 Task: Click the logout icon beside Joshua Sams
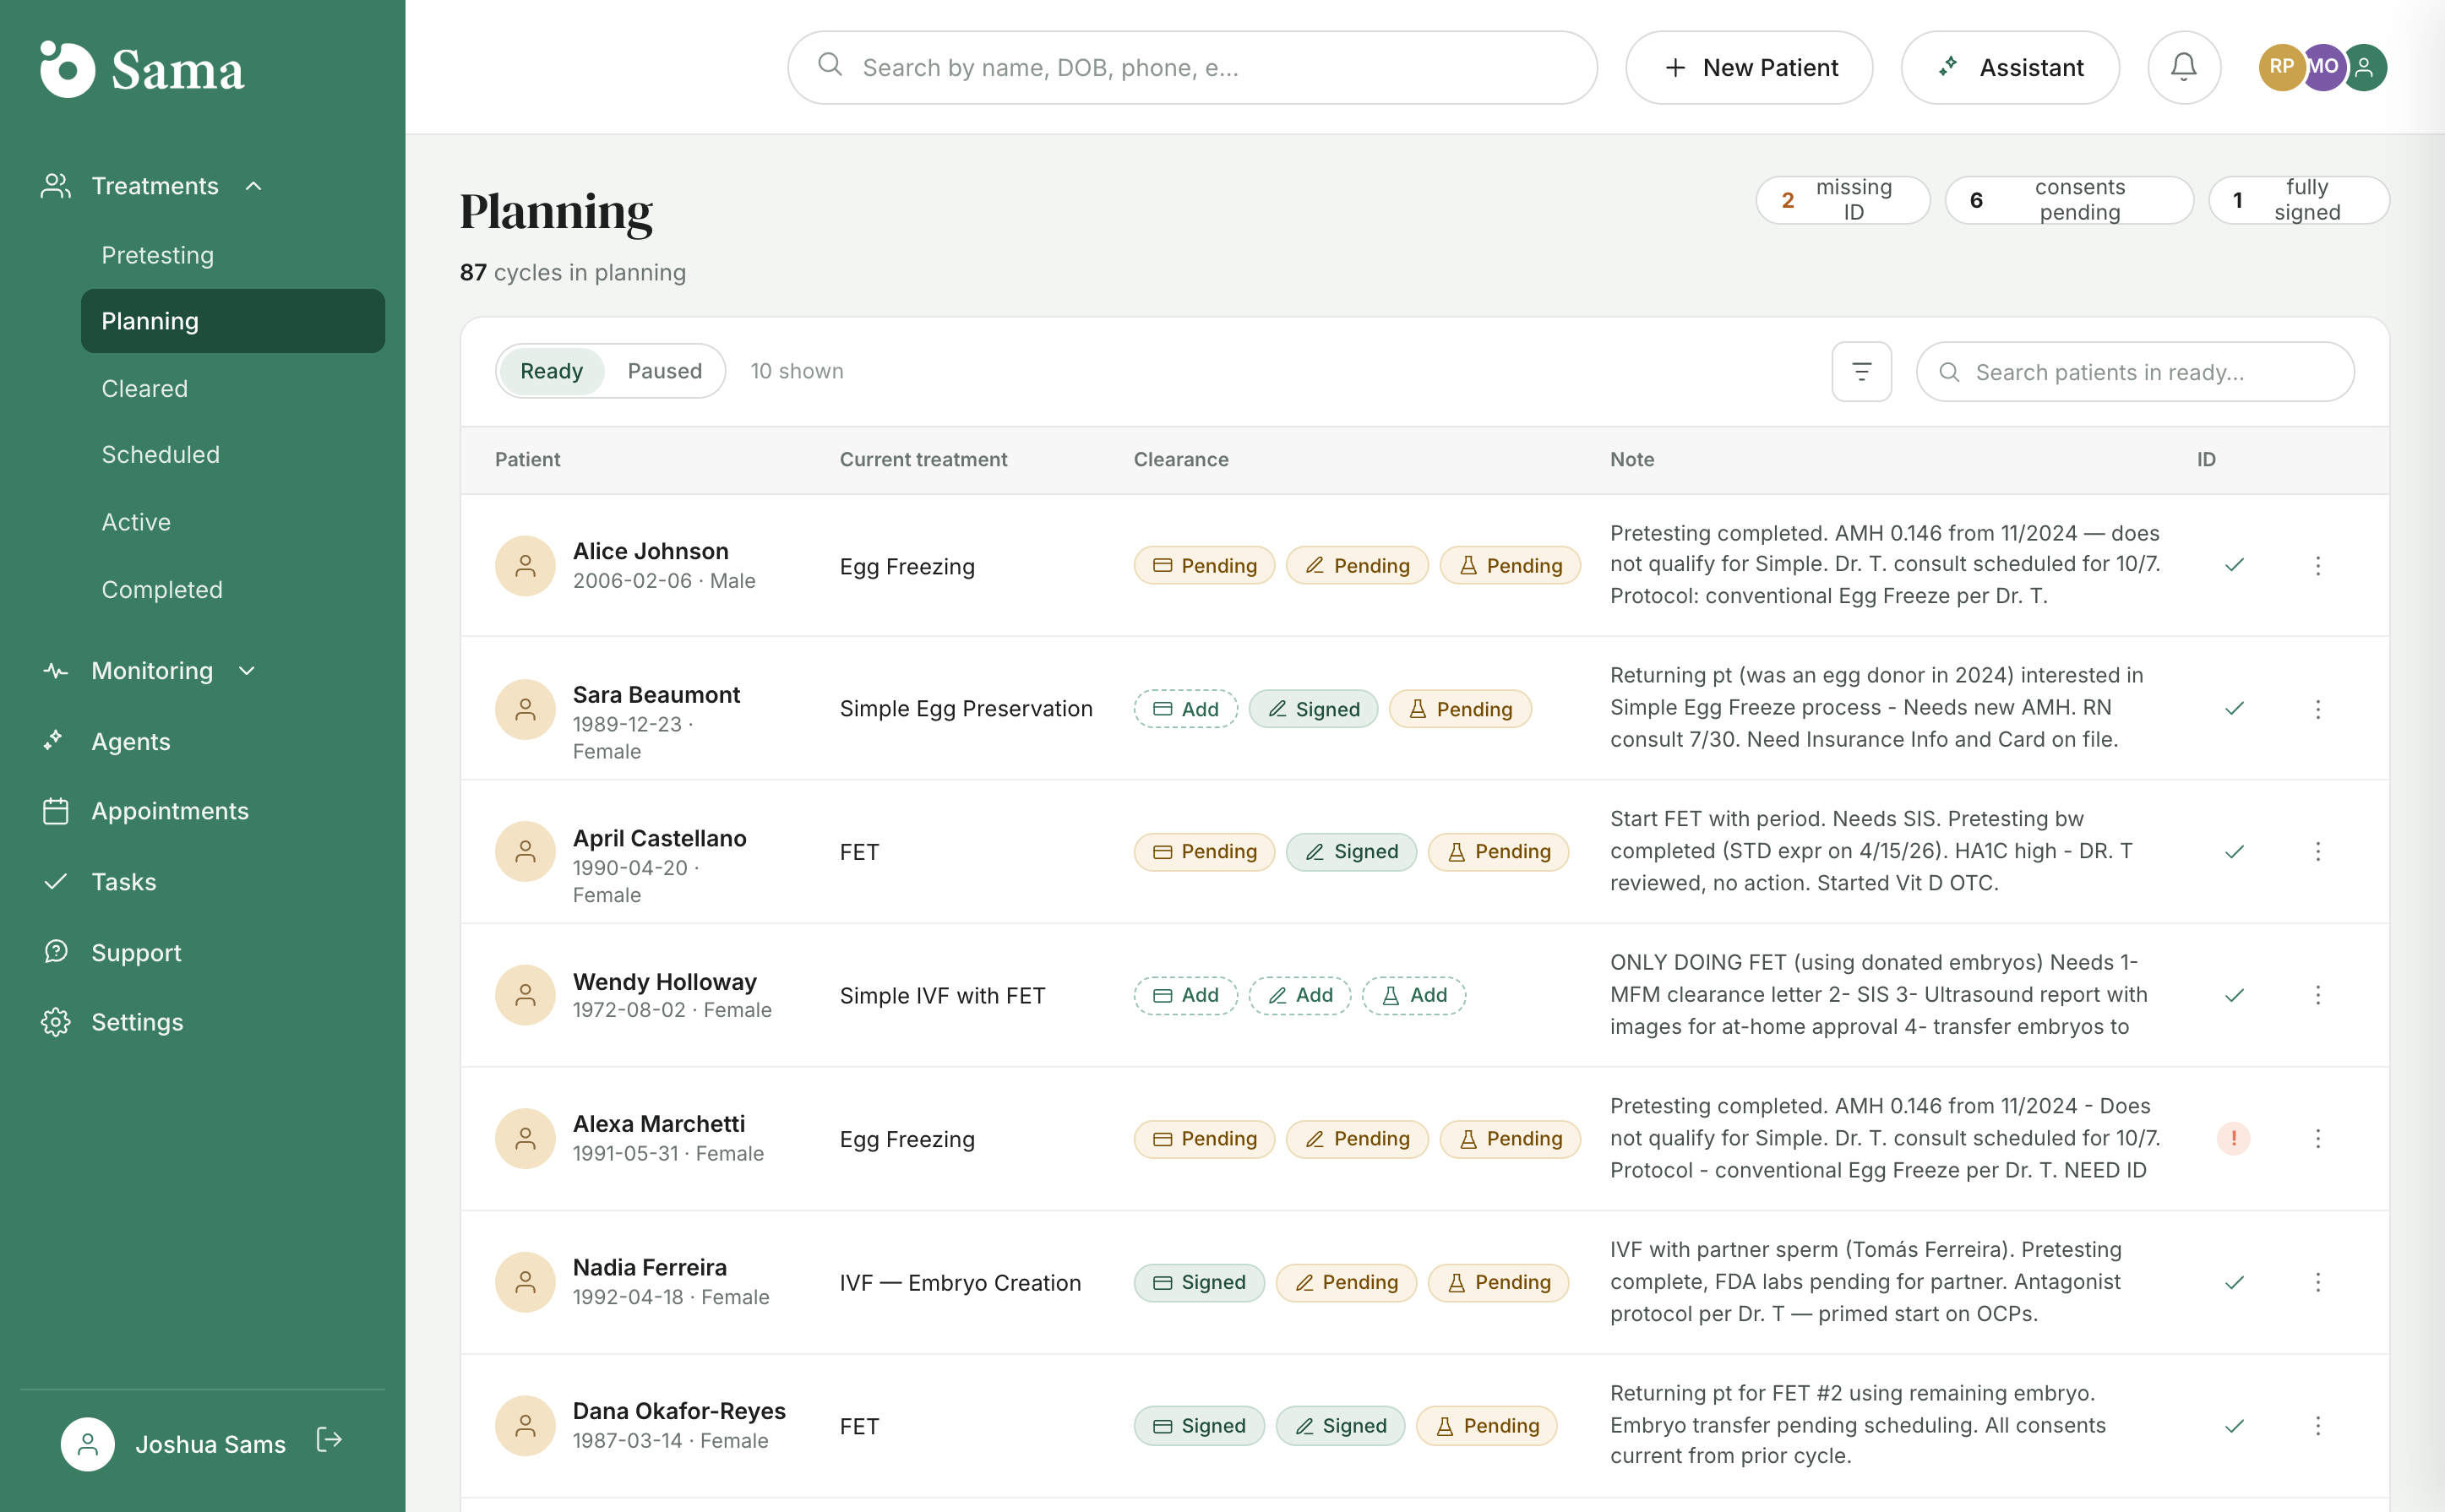pyautogui.click(x=329, y=1440)
